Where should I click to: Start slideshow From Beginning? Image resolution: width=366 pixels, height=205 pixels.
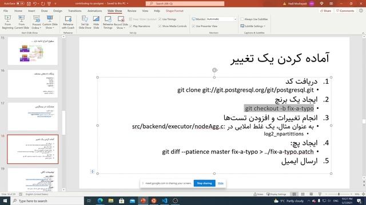[7, 22]
